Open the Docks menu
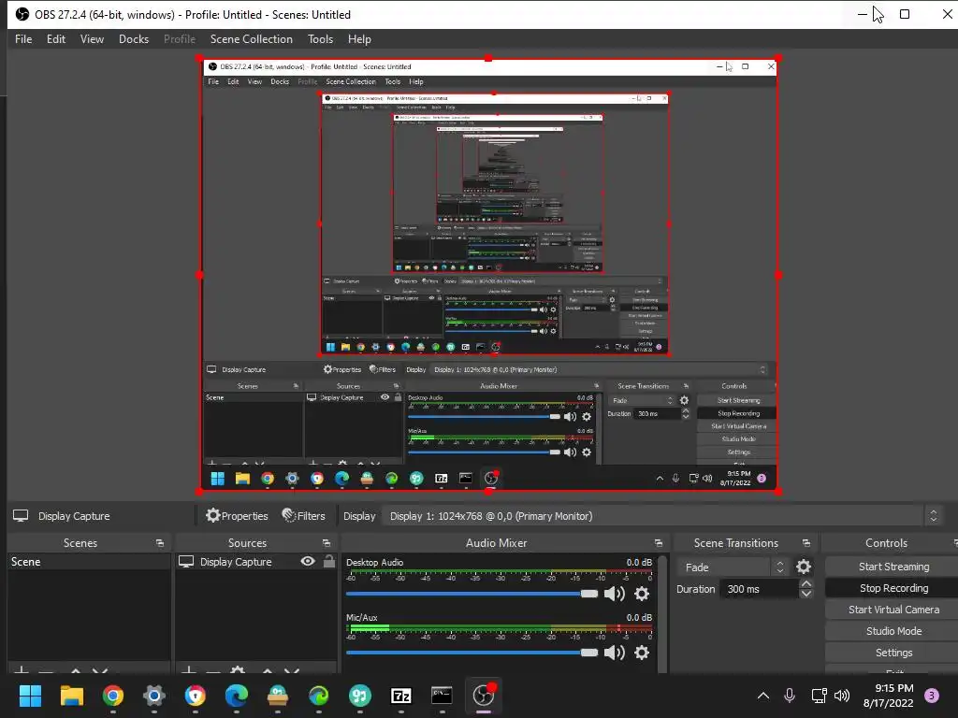The image size is (958, 718). click(x=133, y=39)
